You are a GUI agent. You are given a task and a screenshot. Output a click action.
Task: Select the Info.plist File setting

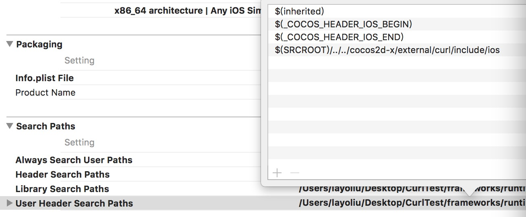tap(44, 78)
